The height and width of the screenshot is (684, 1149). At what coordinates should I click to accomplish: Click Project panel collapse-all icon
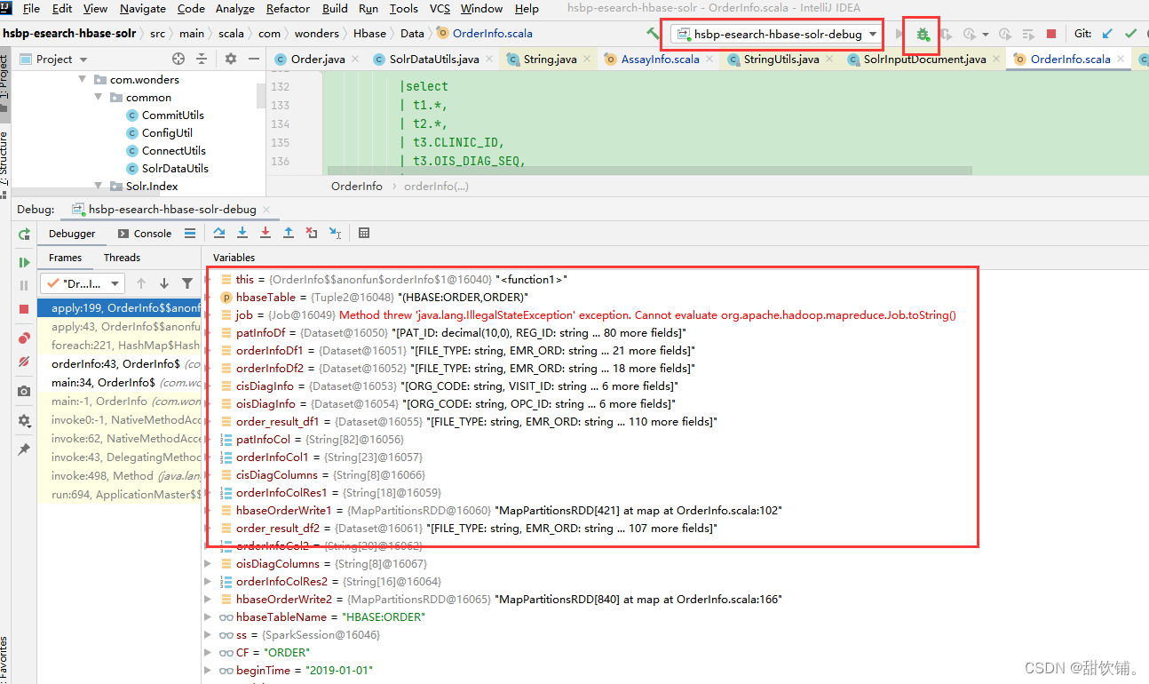coord(202,59)
